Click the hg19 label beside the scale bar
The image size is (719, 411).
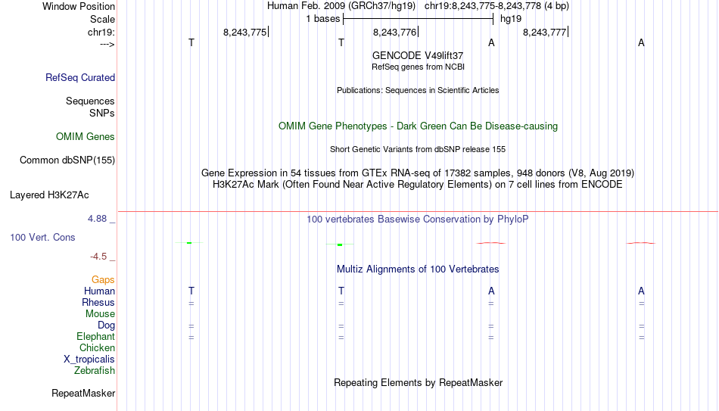(x=511, y=19)
